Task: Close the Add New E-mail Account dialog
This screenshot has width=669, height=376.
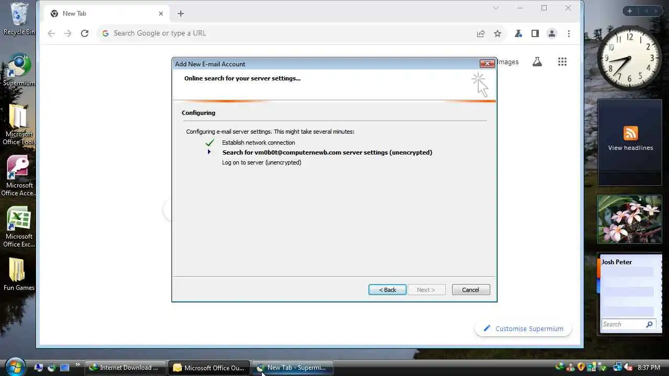Action: point(487,64)
